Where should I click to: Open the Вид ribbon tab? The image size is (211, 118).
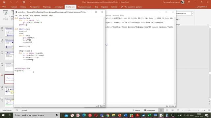96,7
